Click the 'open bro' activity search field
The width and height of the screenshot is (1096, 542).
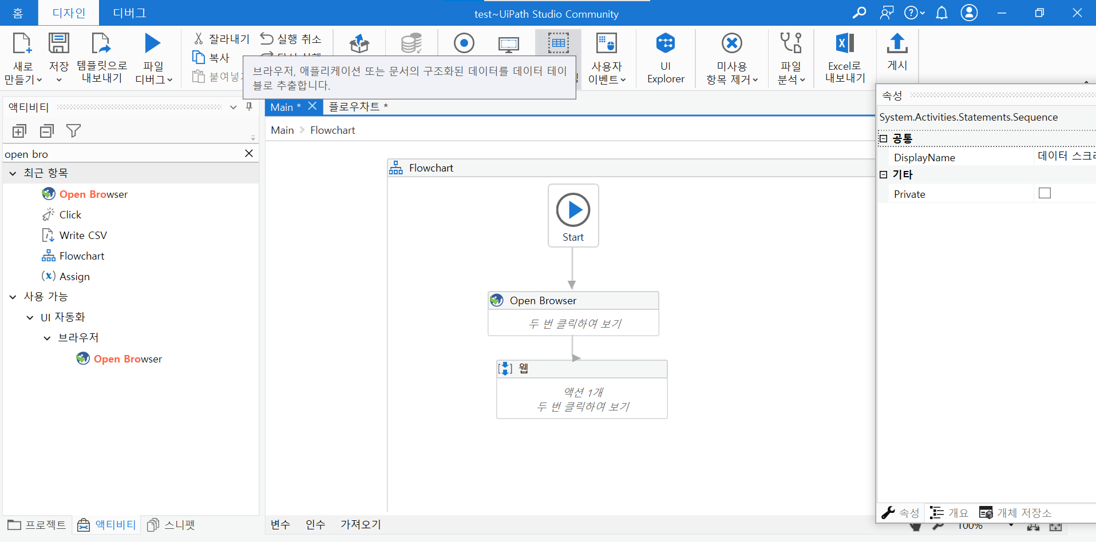point(121,154)
